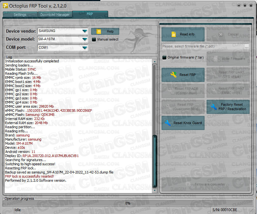This screenshot has height=214, width=257.
Task: Click Reset FRP UART (EMMC chips) button
Action: 228,91
